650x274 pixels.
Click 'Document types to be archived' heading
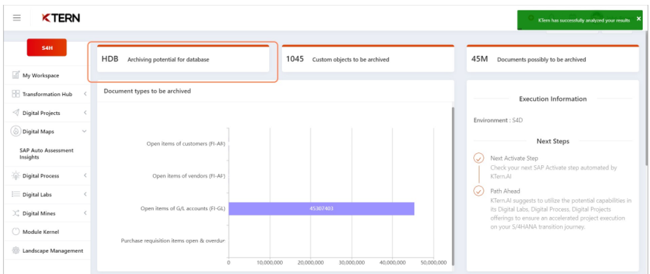click(x=147, y=91)
